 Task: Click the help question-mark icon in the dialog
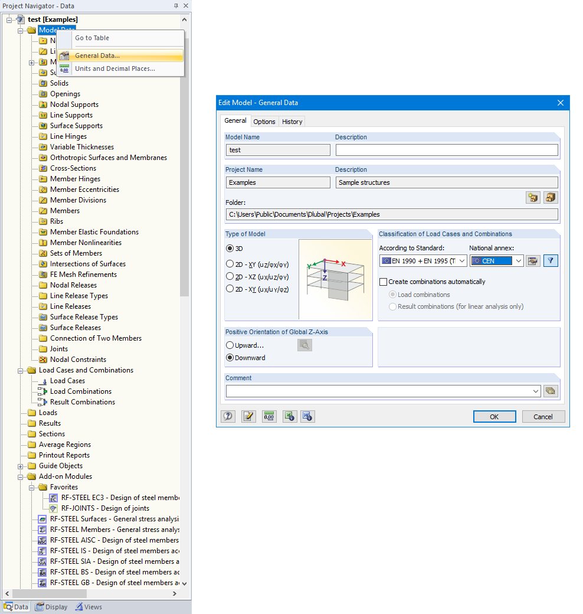coord(228,416)
